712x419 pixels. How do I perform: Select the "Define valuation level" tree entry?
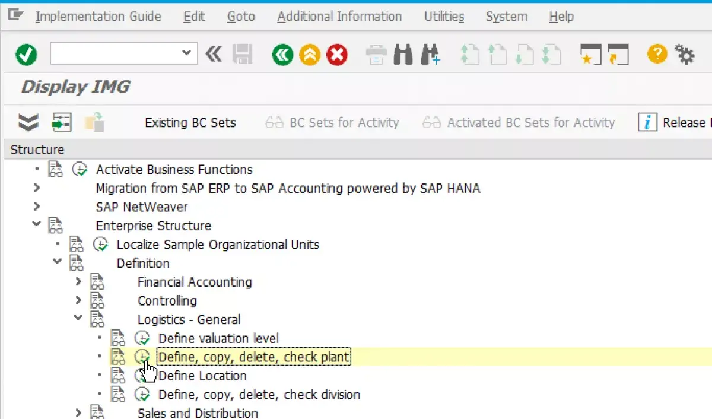(218, 338)
